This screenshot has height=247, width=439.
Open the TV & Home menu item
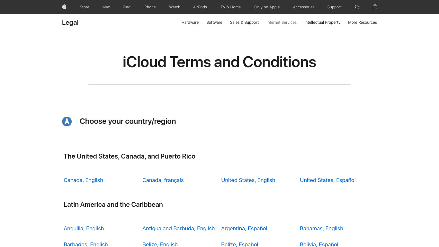pyautogui.click(x=231, y=7)
